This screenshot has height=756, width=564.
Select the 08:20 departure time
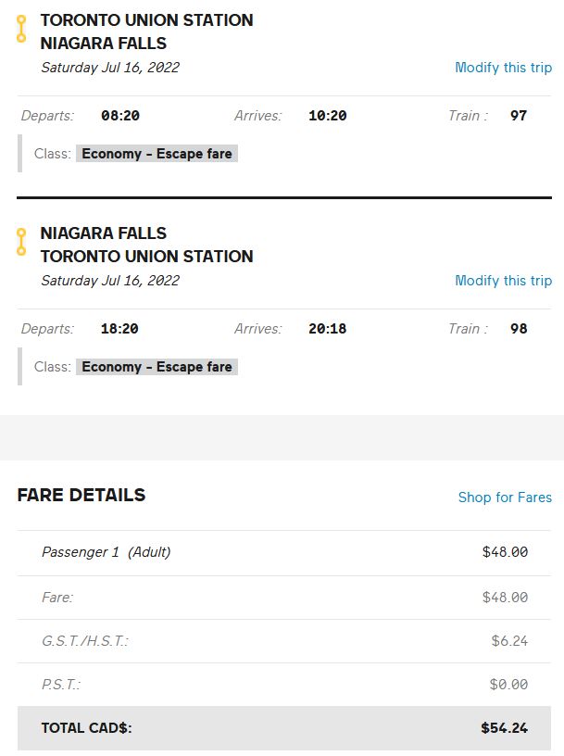point(120,116)
